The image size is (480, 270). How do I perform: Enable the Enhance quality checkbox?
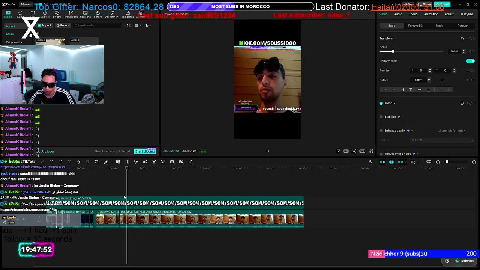point(381,131)
